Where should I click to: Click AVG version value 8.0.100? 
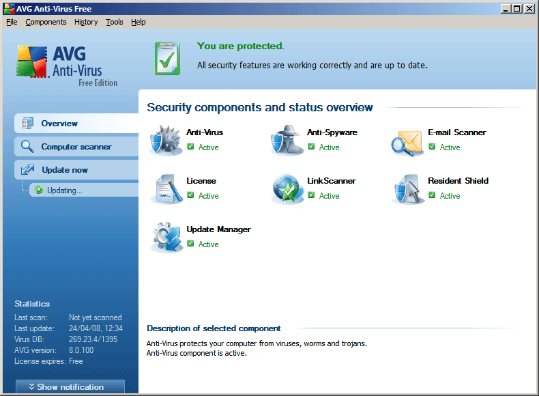pos(81,350)
